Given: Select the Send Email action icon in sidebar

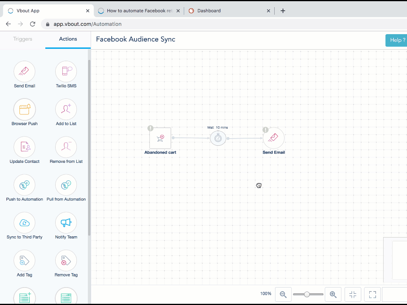Looking at the screenshot, I should point(24,71).
